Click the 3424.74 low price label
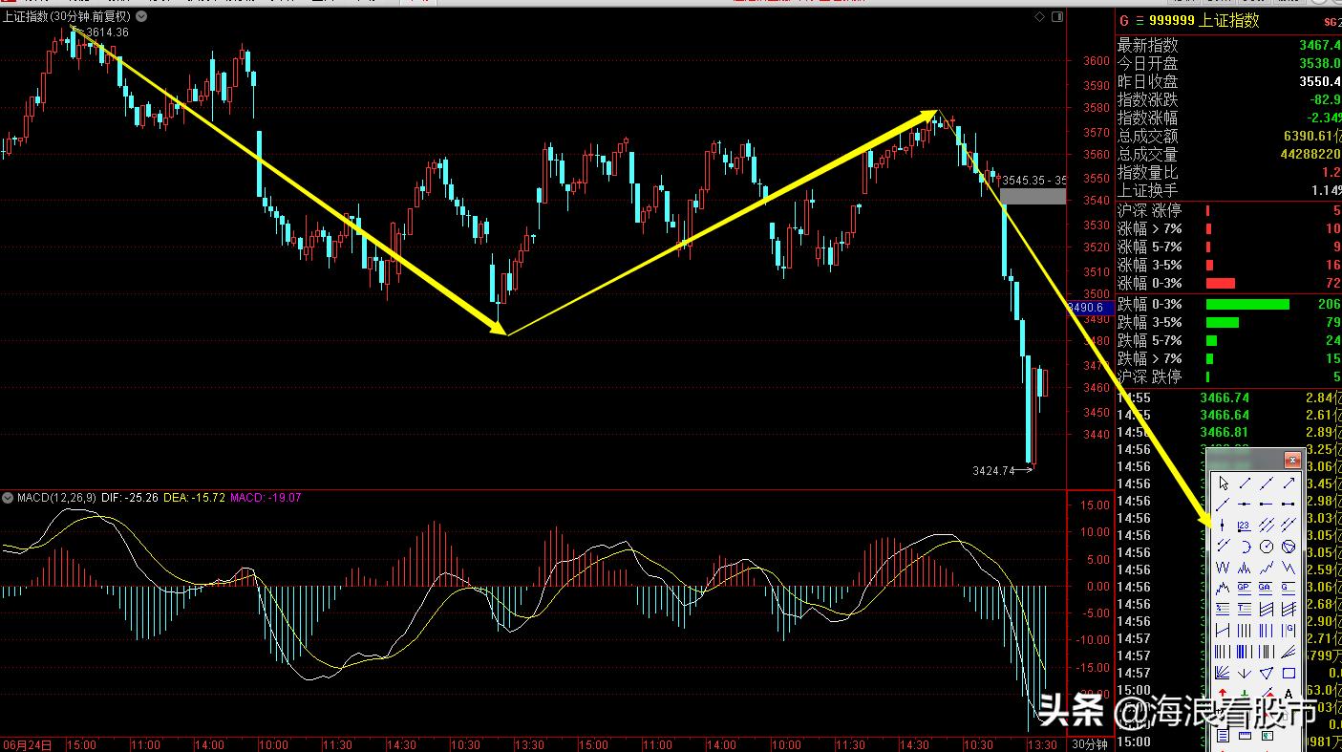Screen dimensions: 1342x752 click(993, 470)
